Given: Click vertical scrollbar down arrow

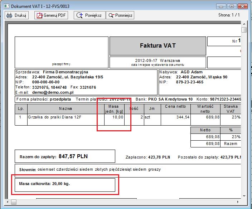Looking at the screenshot, I should click(x=244, y=196).
